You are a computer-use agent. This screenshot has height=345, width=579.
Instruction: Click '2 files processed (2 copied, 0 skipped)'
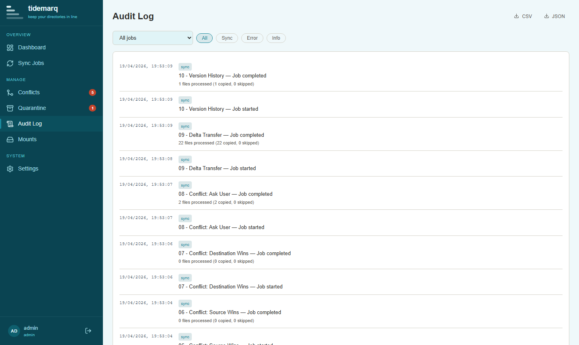coord(216,203)
